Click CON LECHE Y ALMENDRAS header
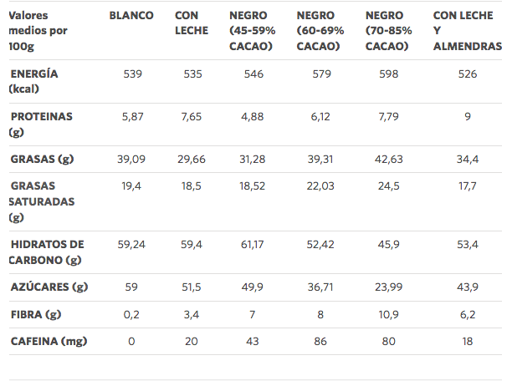Screen dimensions: 512x381 pos(468,31)
